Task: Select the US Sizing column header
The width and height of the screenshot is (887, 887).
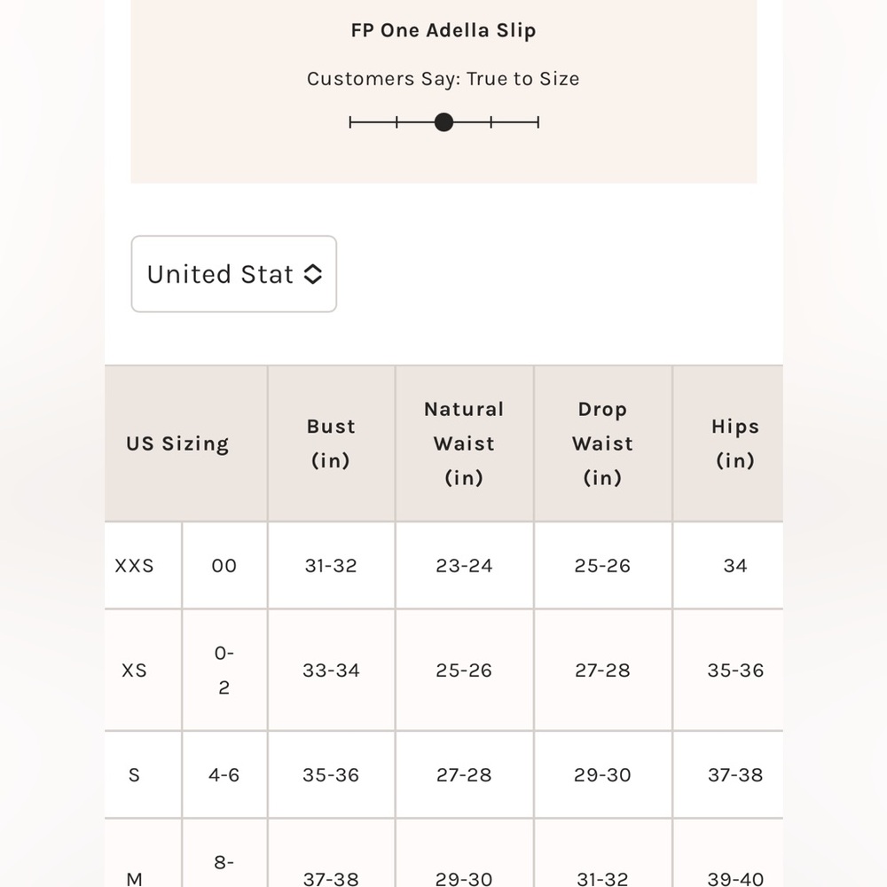Action: click(177, 443)
